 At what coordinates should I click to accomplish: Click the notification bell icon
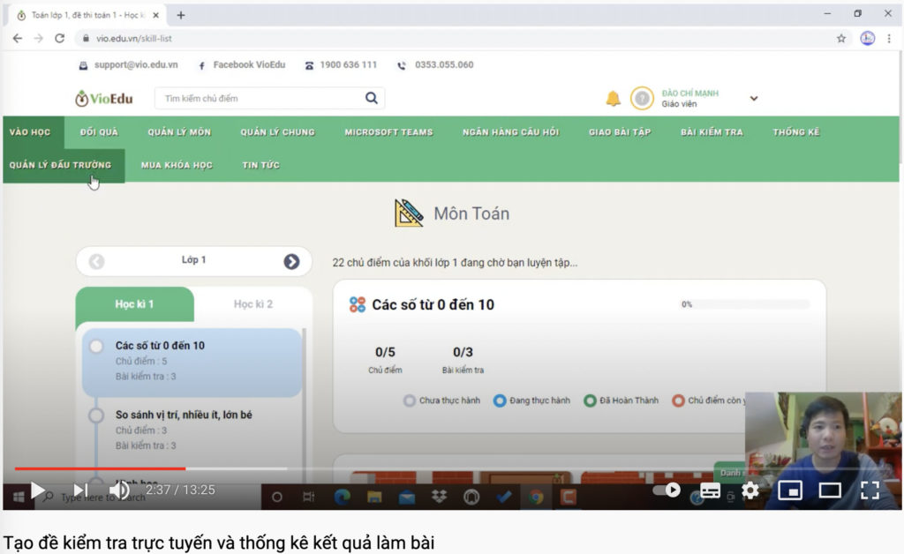[x=613, y=98]
